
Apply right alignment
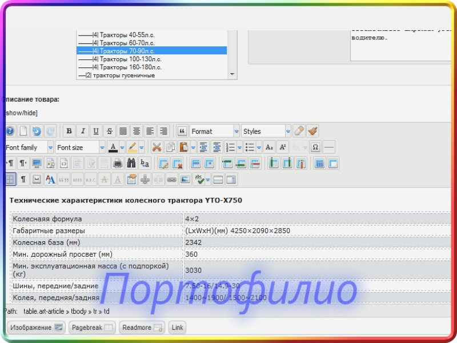click(163, 131)
